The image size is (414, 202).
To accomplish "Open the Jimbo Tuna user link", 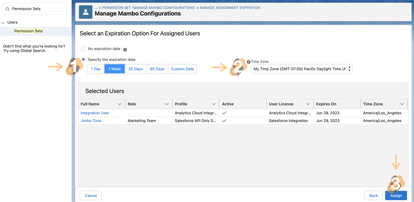I will (91, 121).
